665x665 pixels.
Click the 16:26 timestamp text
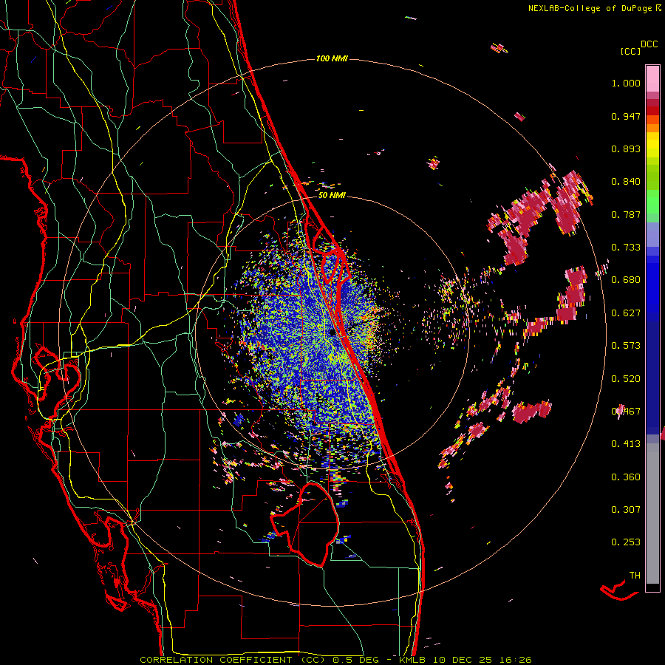coord(515,660)
